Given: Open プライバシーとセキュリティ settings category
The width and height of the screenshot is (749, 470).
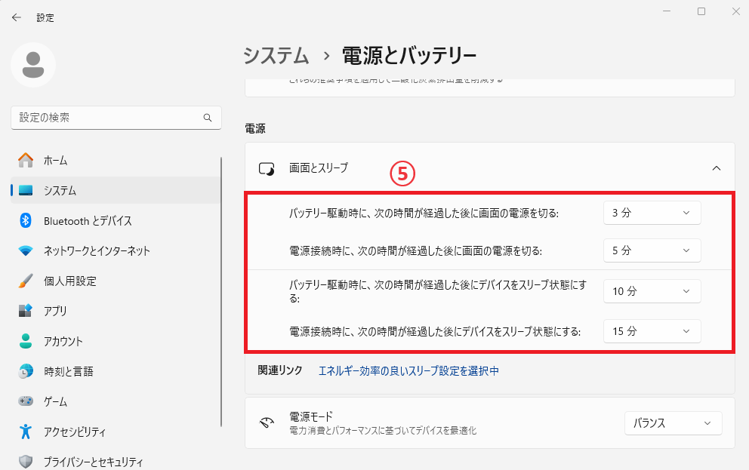Looking at the screenshot, I should [x=93, y=462].
